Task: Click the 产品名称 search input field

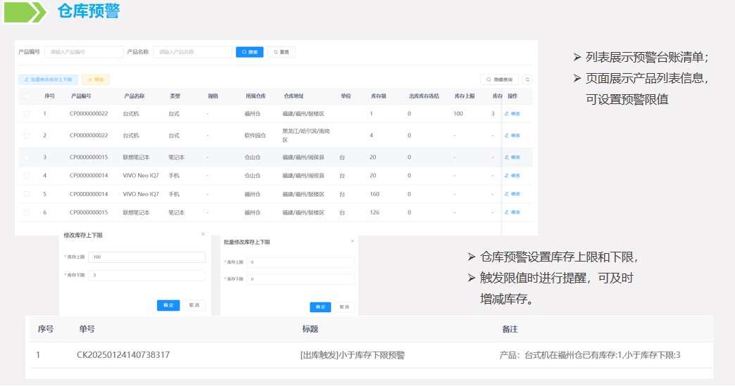Action: pos(192,52)
